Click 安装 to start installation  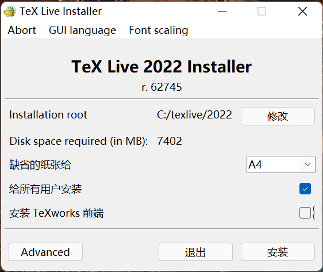pyautogui.click(x=278, y=252)
